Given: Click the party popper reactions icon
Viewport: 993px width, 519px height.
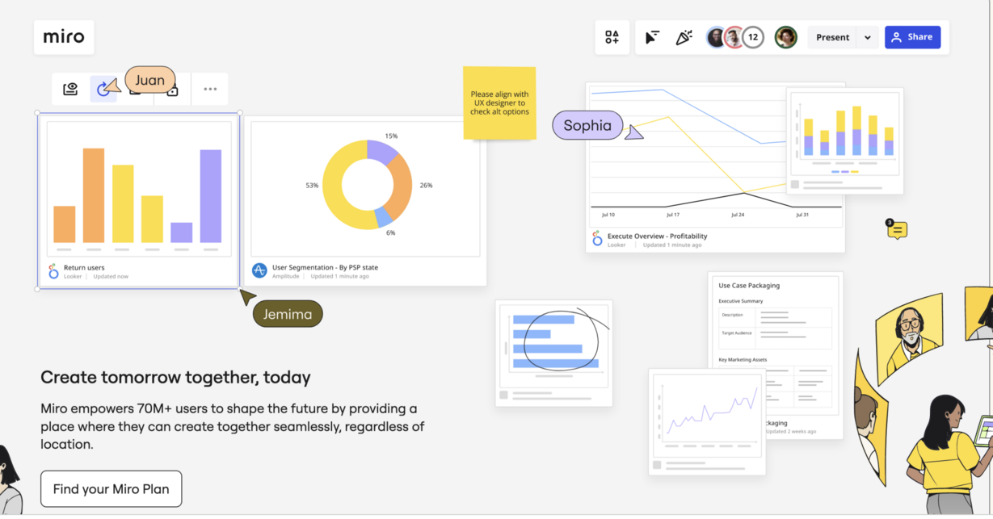Looking at the screenshot, I should coord(684,37).
